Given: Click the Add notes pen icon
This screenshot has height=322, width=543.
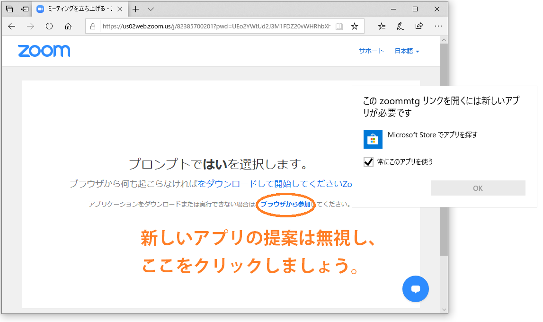Looking at the screenshot, I should (x=401, y=27).
